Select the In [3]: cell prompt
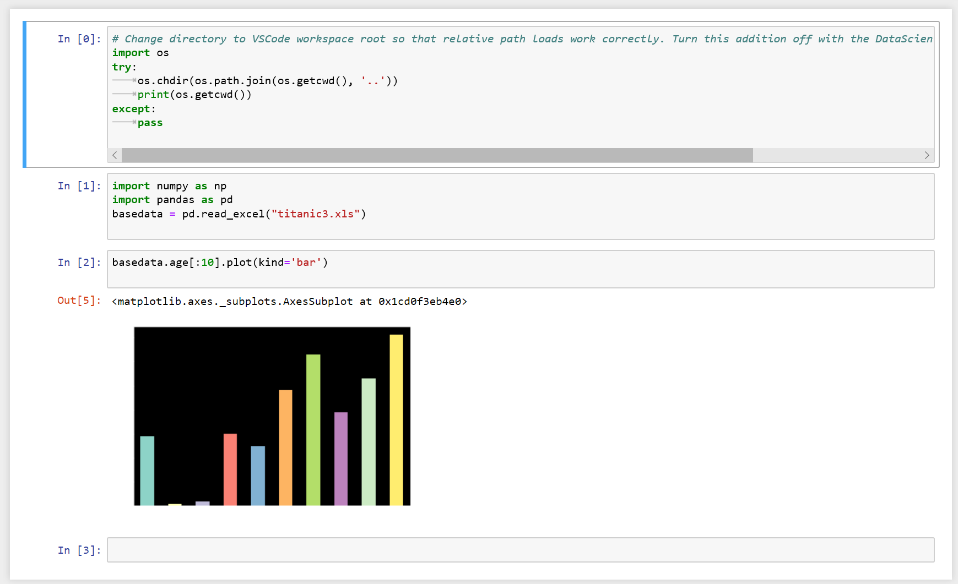The height and width of the screenshot is (584, 958). coord(79,550)
